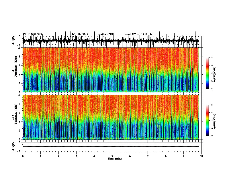Click the time axis tick label '10'
This screenshot has width=227, height=175.
pyautogui.click(x=201, y=156)
